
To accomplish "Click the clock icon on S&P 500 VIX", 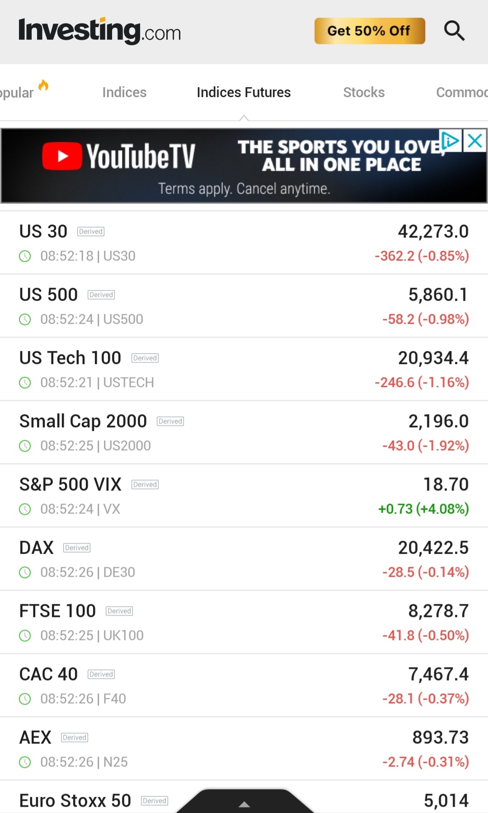I will (x=25, y=509).
